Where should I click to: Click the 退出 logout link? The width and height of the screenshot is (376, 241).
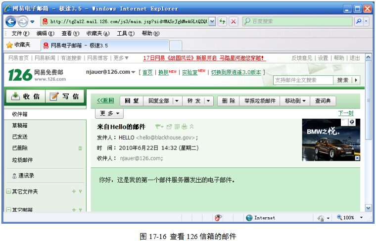pos(354,58)
